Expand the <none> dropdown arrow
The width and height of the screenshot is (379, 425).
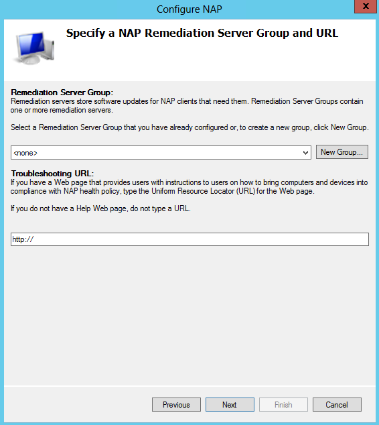coord(305,153)
